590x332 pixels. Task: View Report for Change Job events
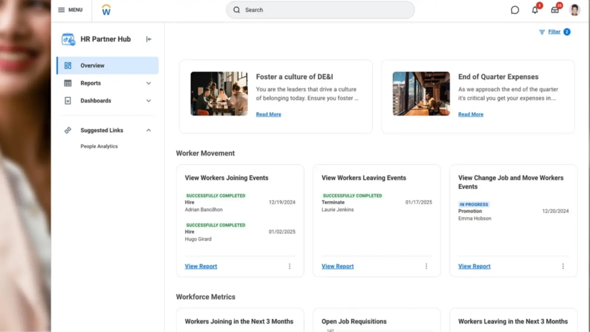474,266
